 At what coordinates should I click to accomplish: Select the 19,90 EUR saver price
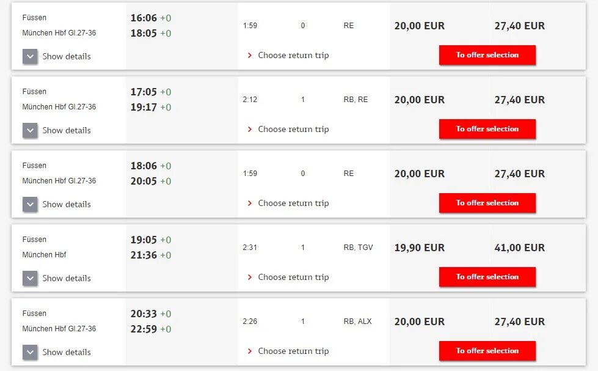click(x=420, y=248)
